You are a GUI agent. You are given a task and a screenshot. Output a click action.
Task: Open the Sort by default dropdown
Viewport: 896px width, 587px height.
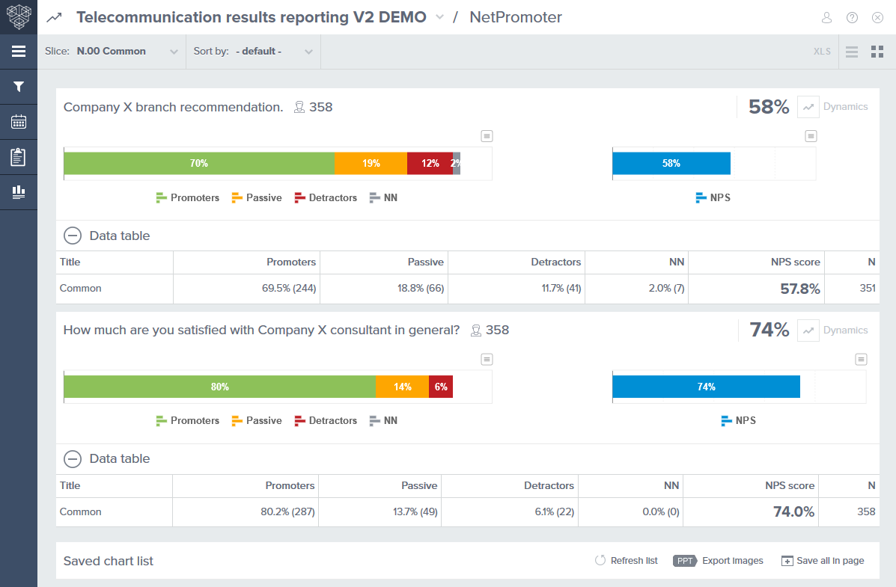coord(253,52)
